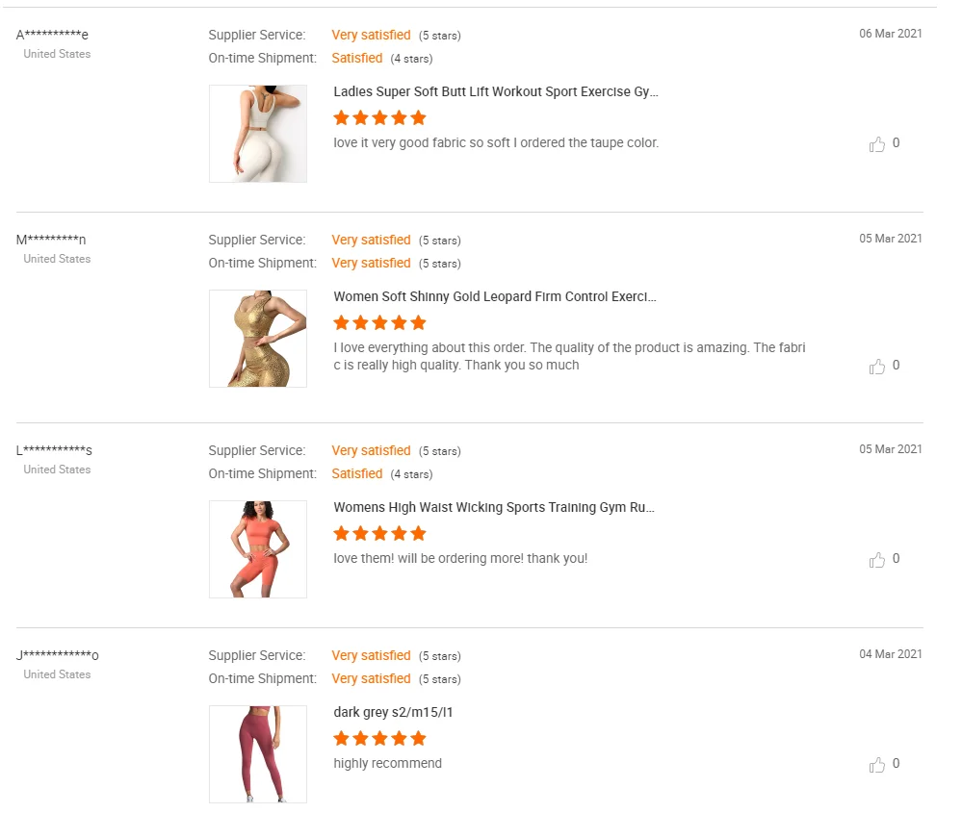Open 'Women Soft Shinny Gold Leopard' product link
The image size is (962, 813).
[495, 297]
